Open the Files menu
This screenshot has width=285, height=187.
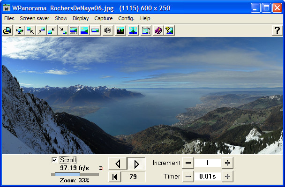click(x=9, y=18)
